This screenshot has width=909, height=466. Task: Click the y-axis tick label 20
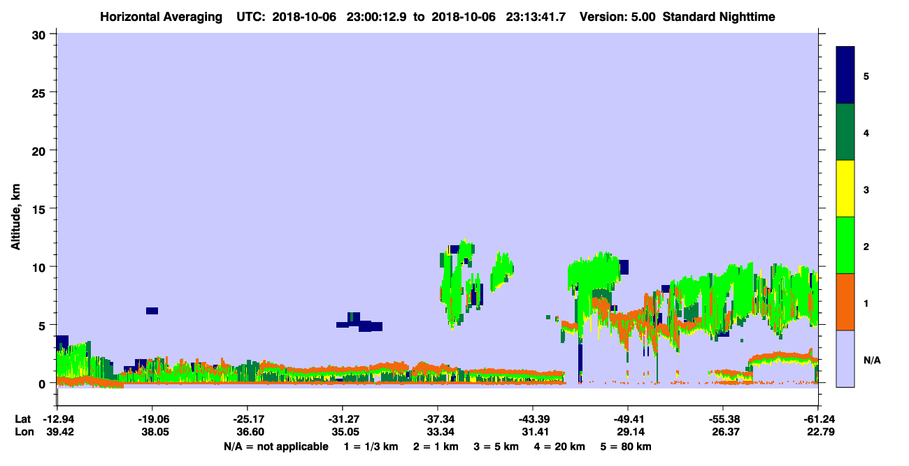(x=41, y=150)
